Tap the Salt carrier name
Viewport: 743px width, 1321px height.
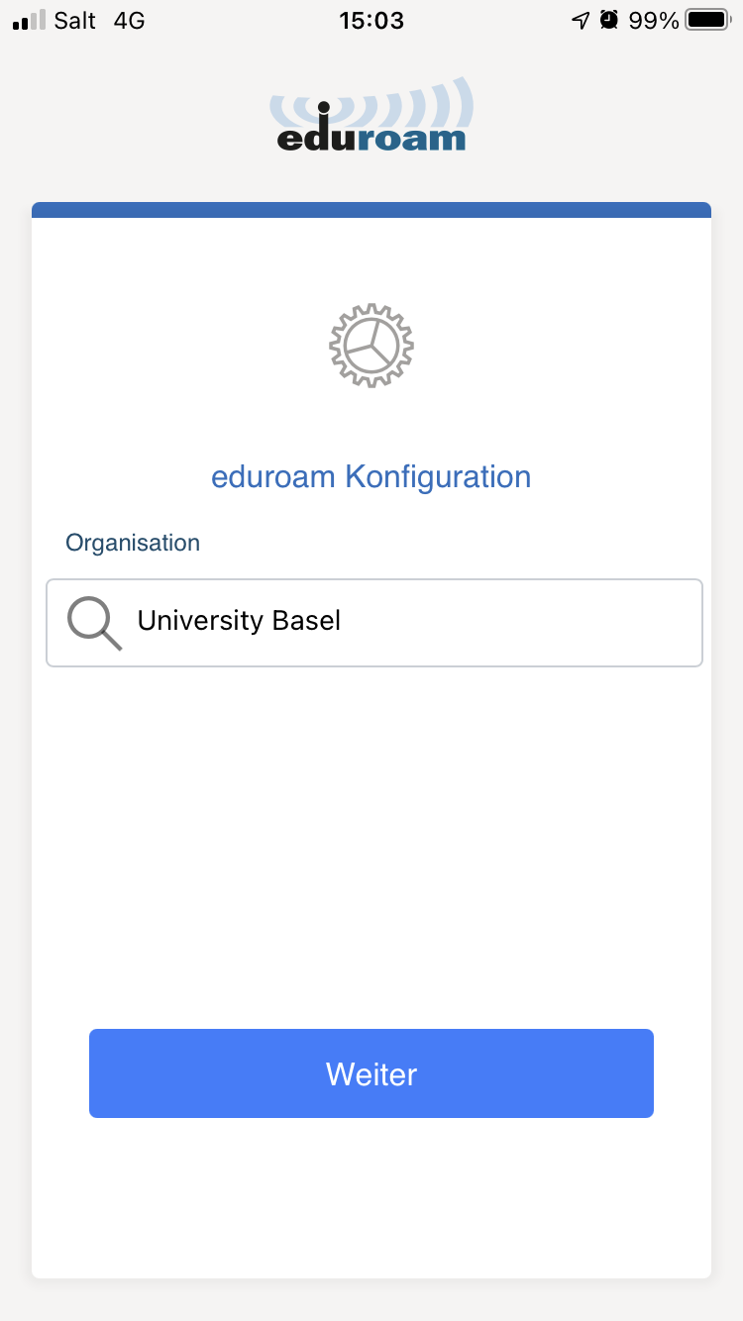tap(75, 21)
